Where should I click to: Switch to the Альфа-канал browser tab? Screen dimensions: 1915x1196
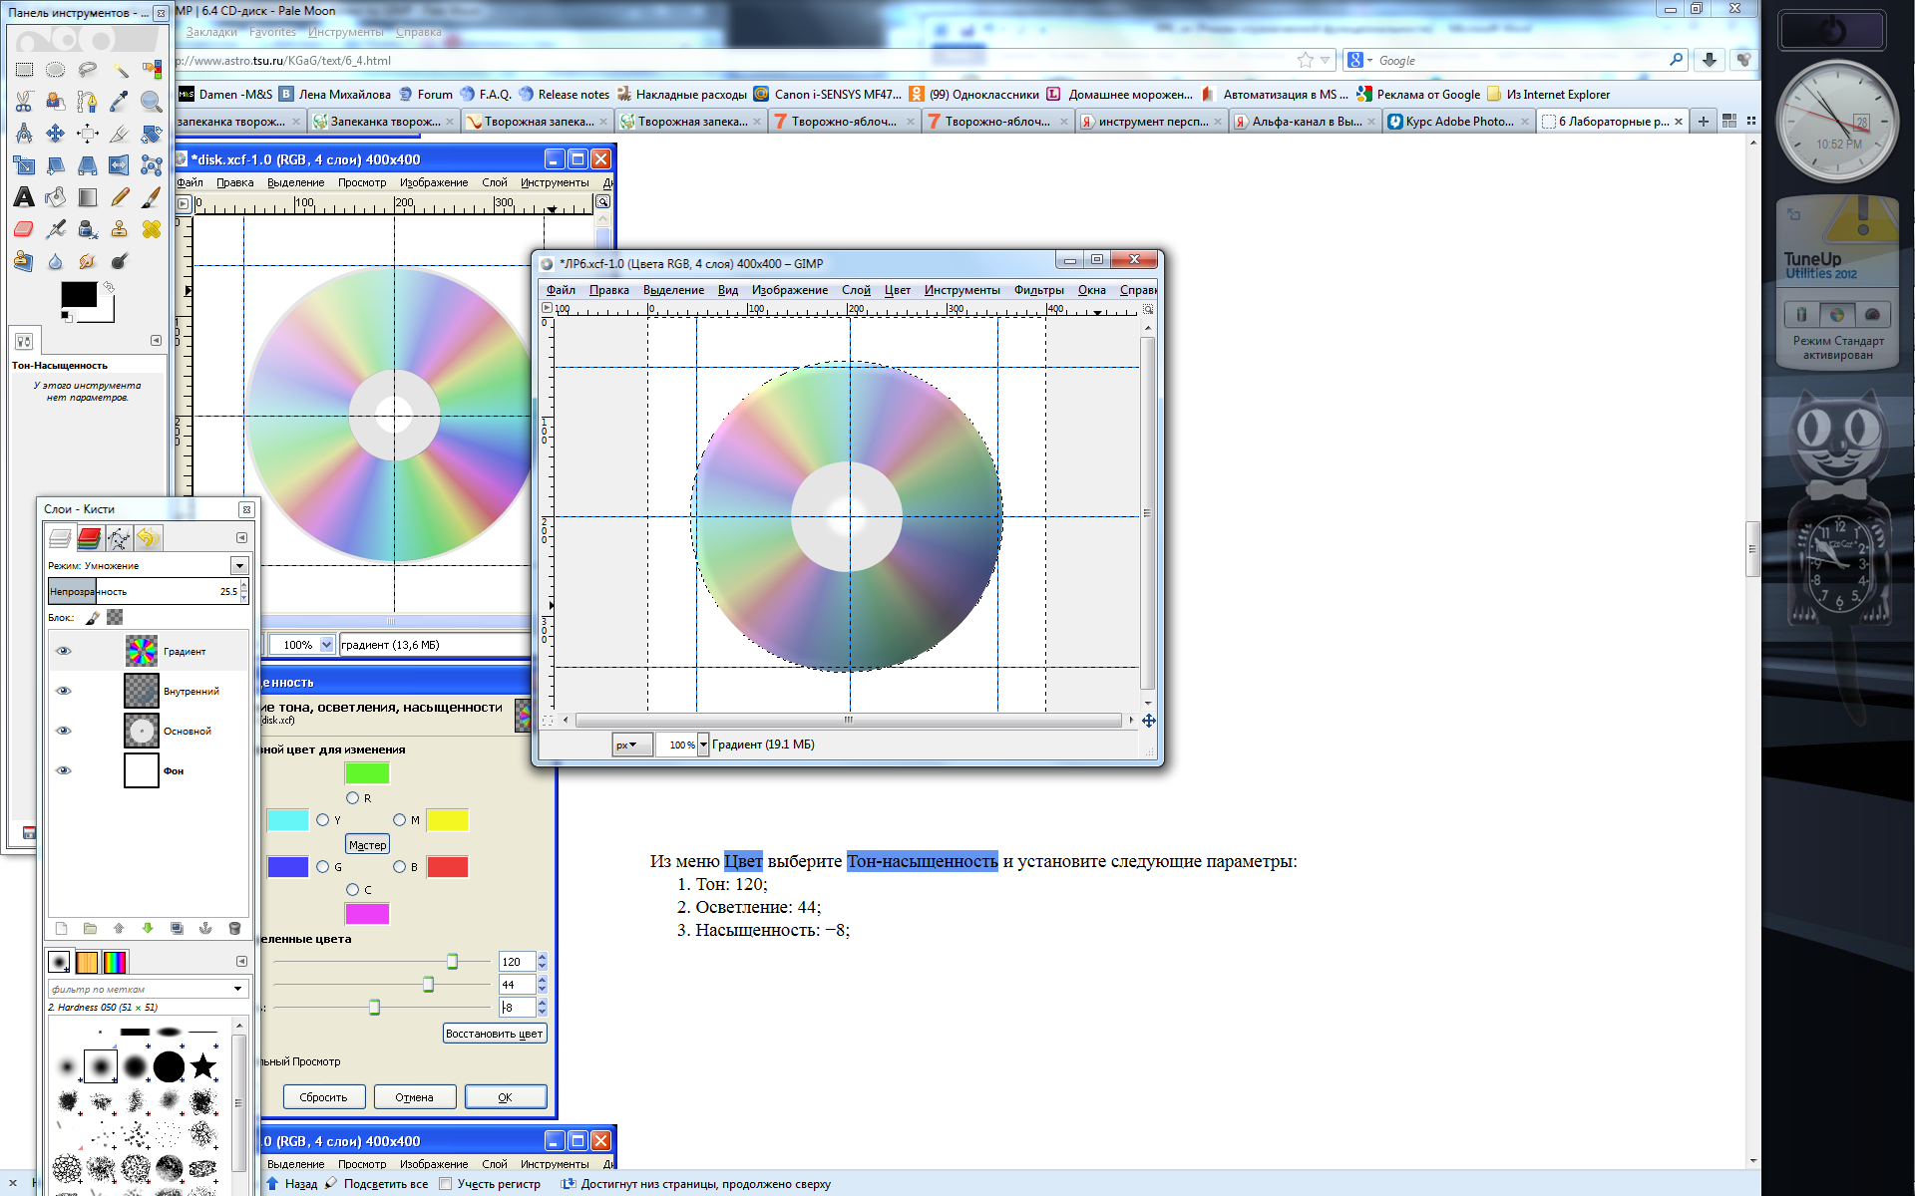pyautogui.click(x=1305, y=122)
